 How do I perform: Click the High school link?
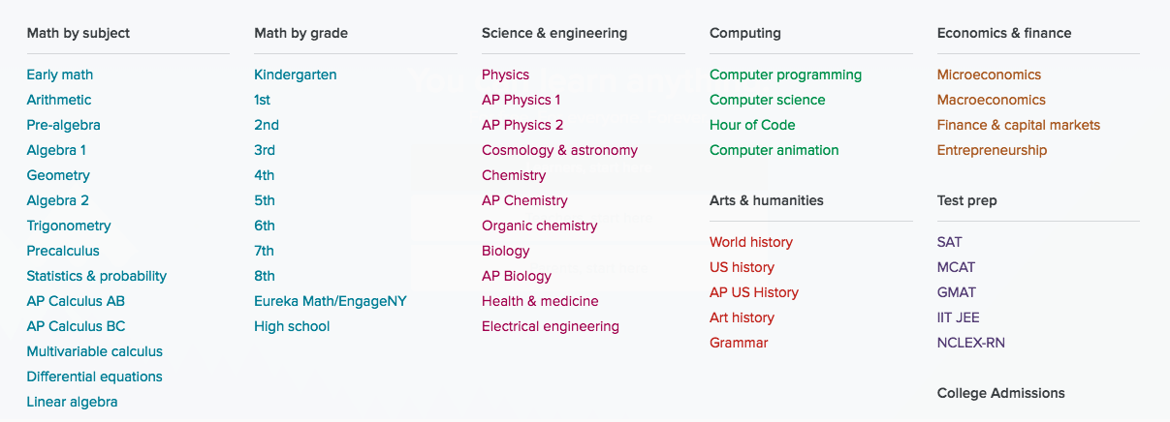[x=292, y=326]
